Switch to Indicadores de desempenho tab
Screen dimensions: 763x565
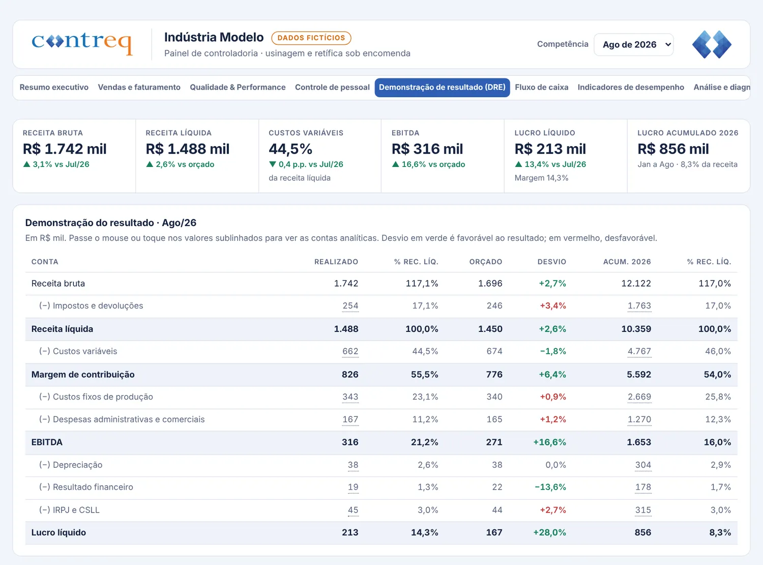[x=631, y=87]
